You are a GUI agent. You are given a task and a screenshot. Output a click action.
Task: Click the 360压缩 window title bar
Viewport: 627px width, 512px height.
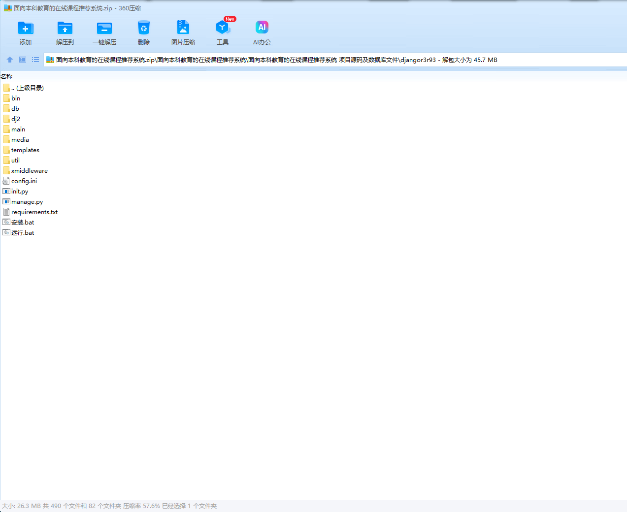point(313,8)
